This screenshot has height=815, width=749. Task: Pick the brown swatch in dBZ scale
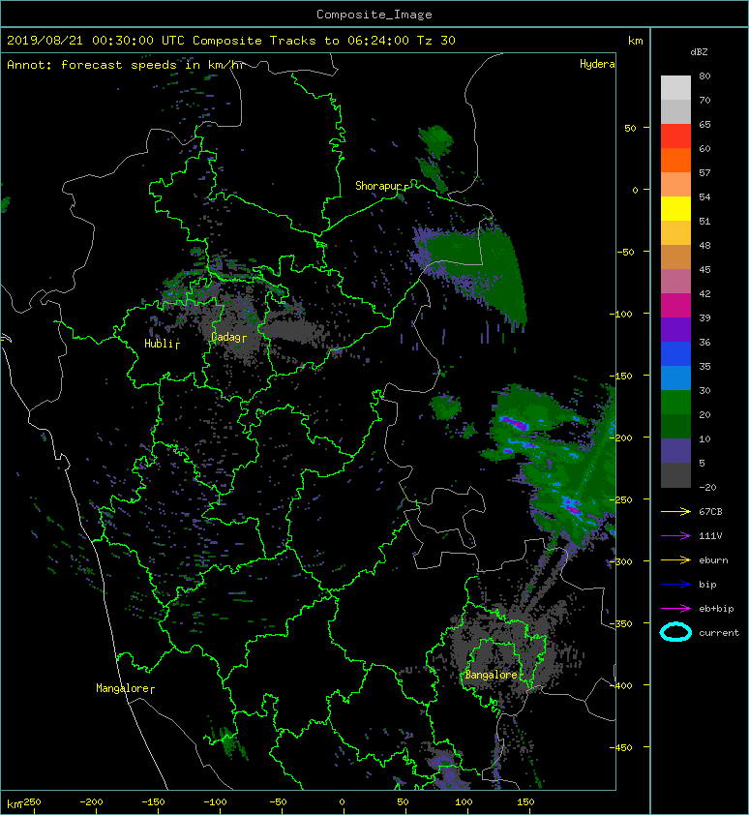[x=675, y=257]
